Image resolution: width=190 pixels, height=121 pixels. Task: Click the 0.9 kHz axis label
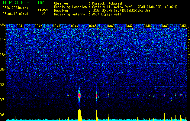click(3, 70)
